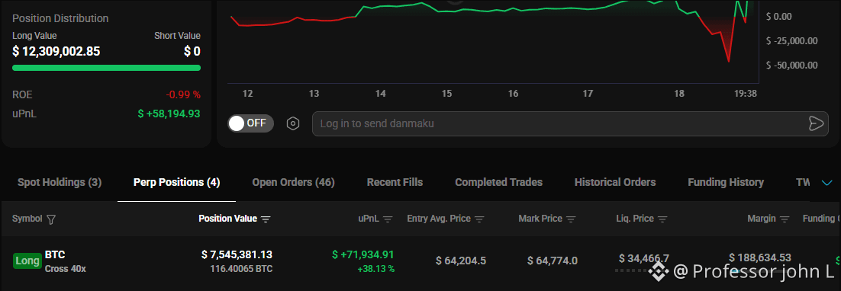841x291 pixels.
Task: Sort by Position Value column
Action: (234, 219)
